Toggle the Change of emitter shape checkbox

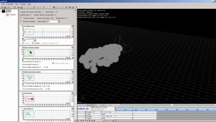pos(53,63)
